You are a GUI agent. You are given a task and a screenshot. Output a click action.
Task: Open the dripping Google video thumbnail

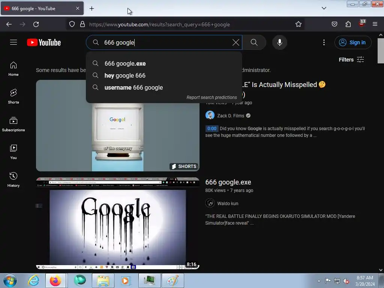point(117,223)
